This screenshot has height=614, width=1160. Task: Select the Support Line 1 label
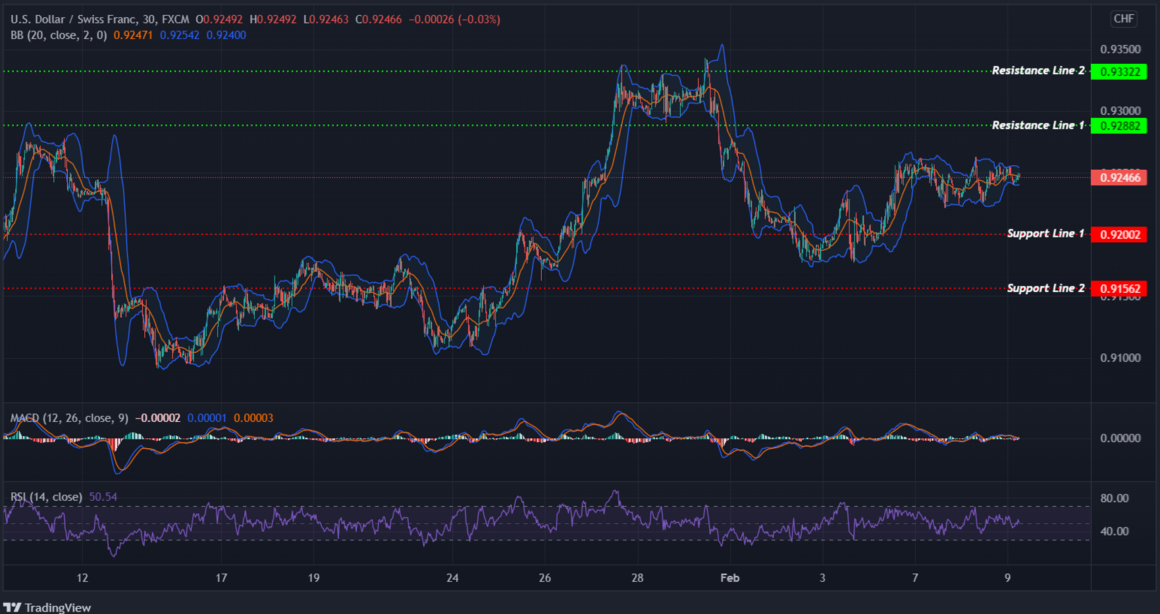(x=1045, y=233)
